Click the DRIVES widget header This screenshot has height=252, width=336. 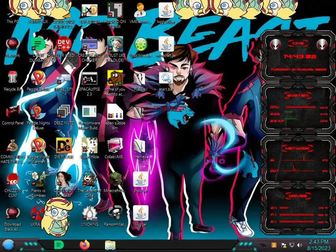click(298, 196)
